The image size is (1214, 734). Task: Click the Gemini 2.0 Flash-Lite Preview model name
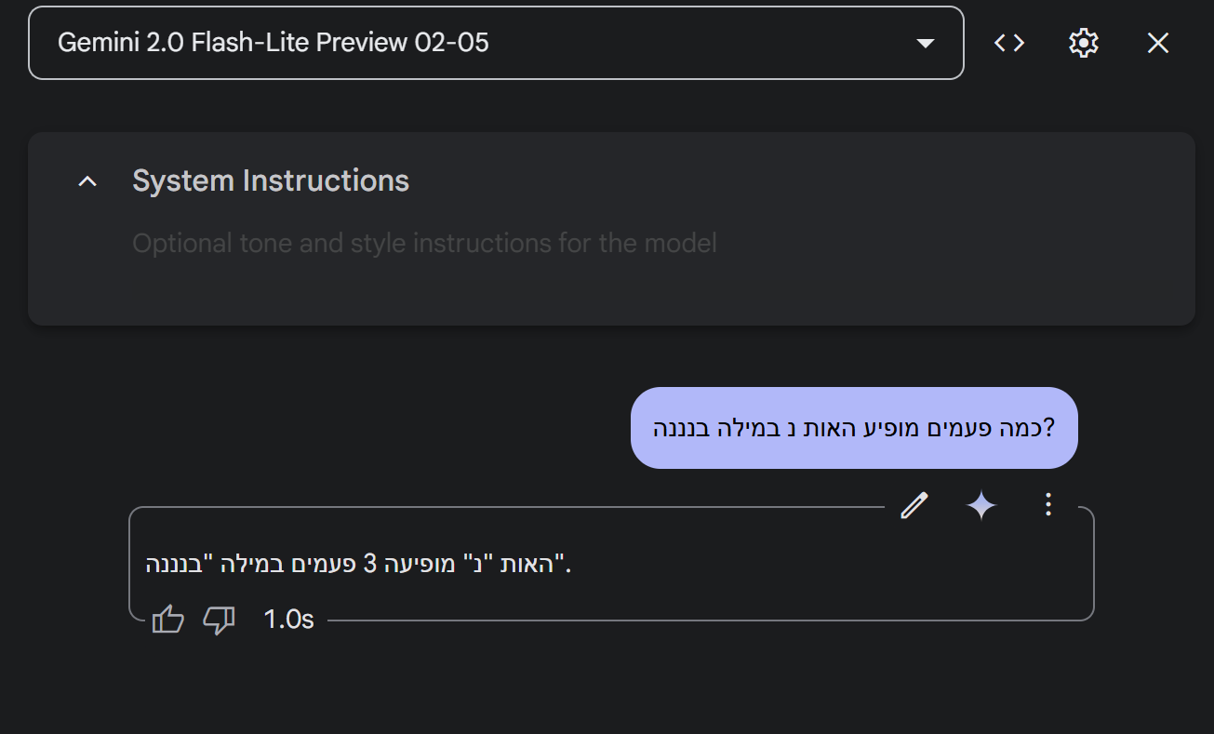point(273,43)
